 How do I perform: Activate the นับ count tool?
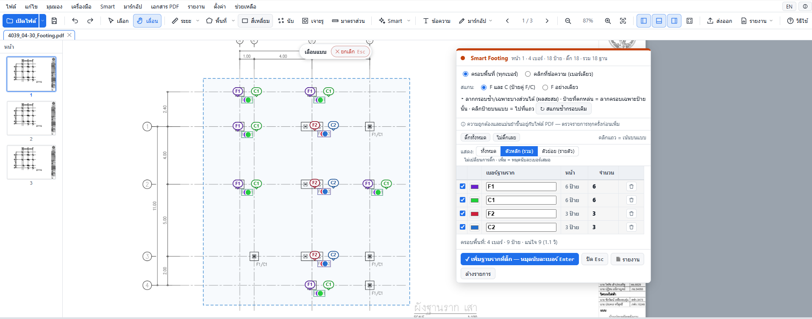coord(286,21)
